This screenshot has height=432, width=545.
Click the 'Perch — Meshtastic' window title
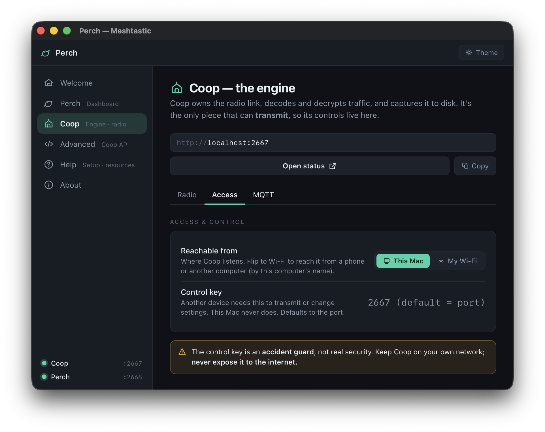115,31
